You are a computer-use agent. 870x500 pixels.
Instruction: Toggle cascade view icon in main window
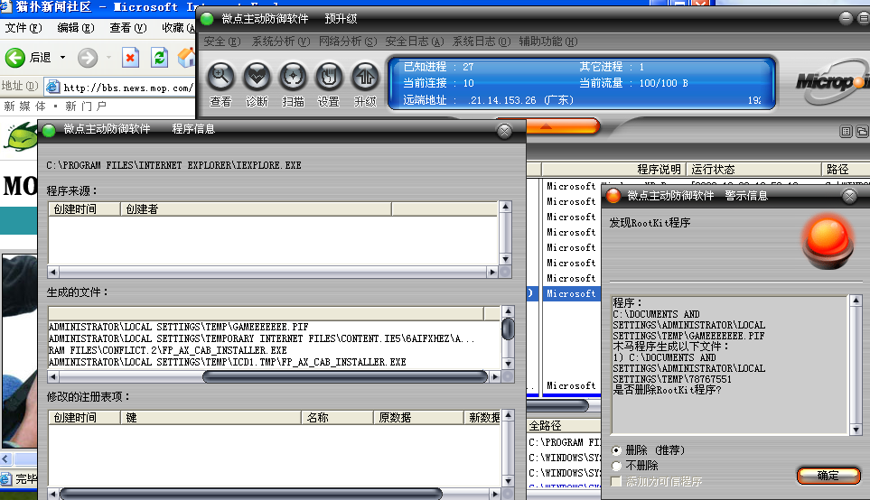coord(862,132)
